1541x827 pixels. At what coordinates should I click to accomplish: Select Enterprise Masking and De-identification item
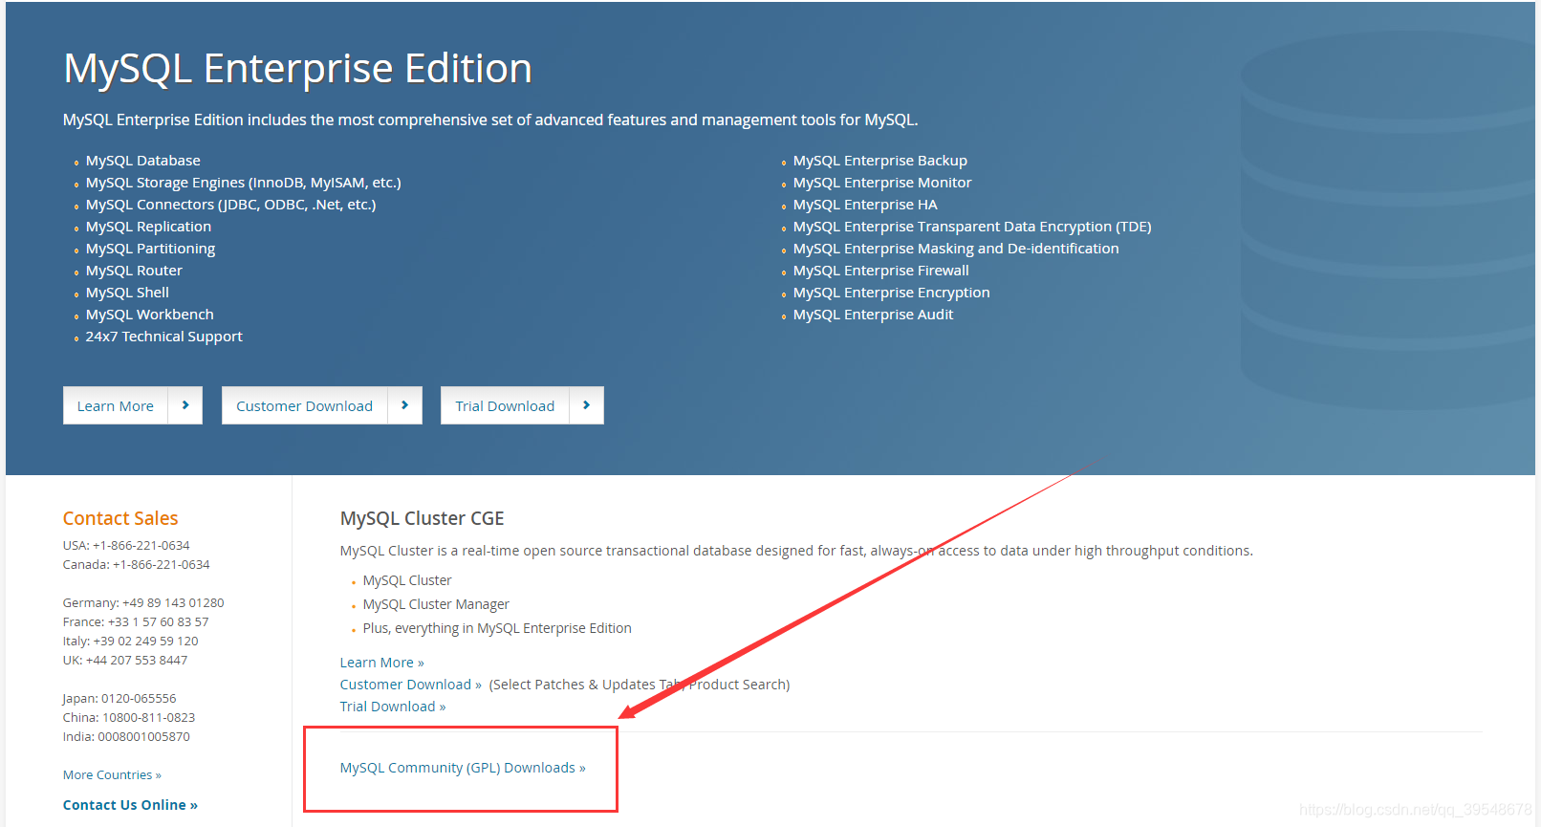click(956, 249)
